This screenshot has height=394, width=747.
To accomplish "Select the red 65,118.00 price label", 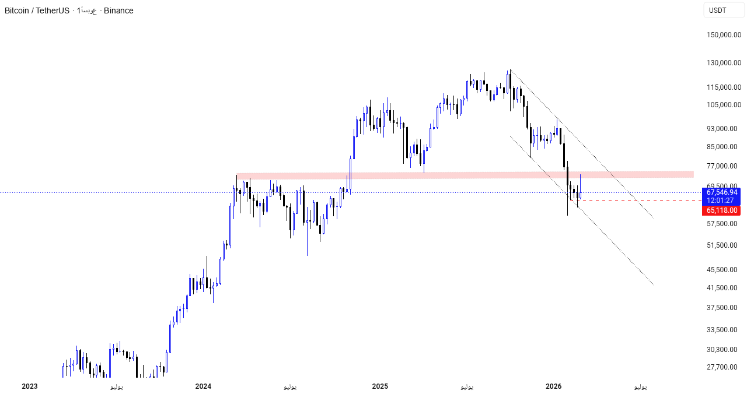I will pos(721,210).
